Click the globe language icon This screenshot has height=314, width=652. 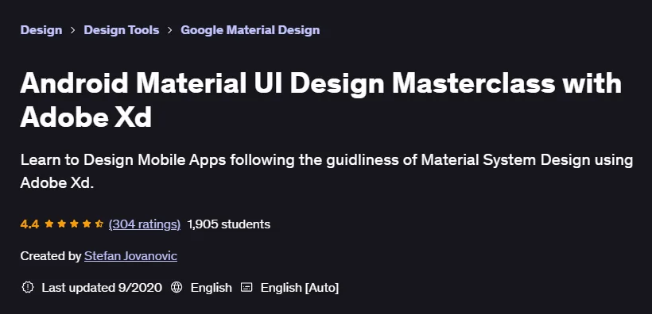point(177,287)
